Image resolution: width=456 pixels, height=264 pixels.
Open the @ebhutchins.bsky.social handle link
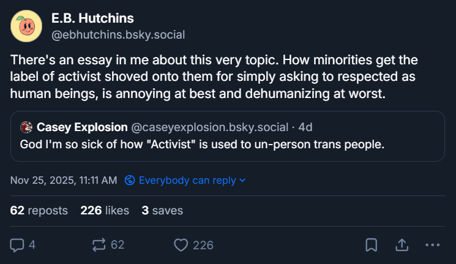pos(118,34)
